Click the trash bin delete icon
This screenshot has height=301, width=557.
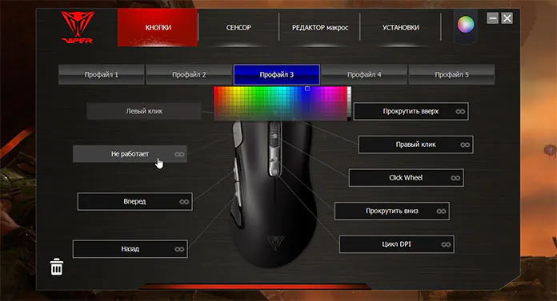pos(57,267)
